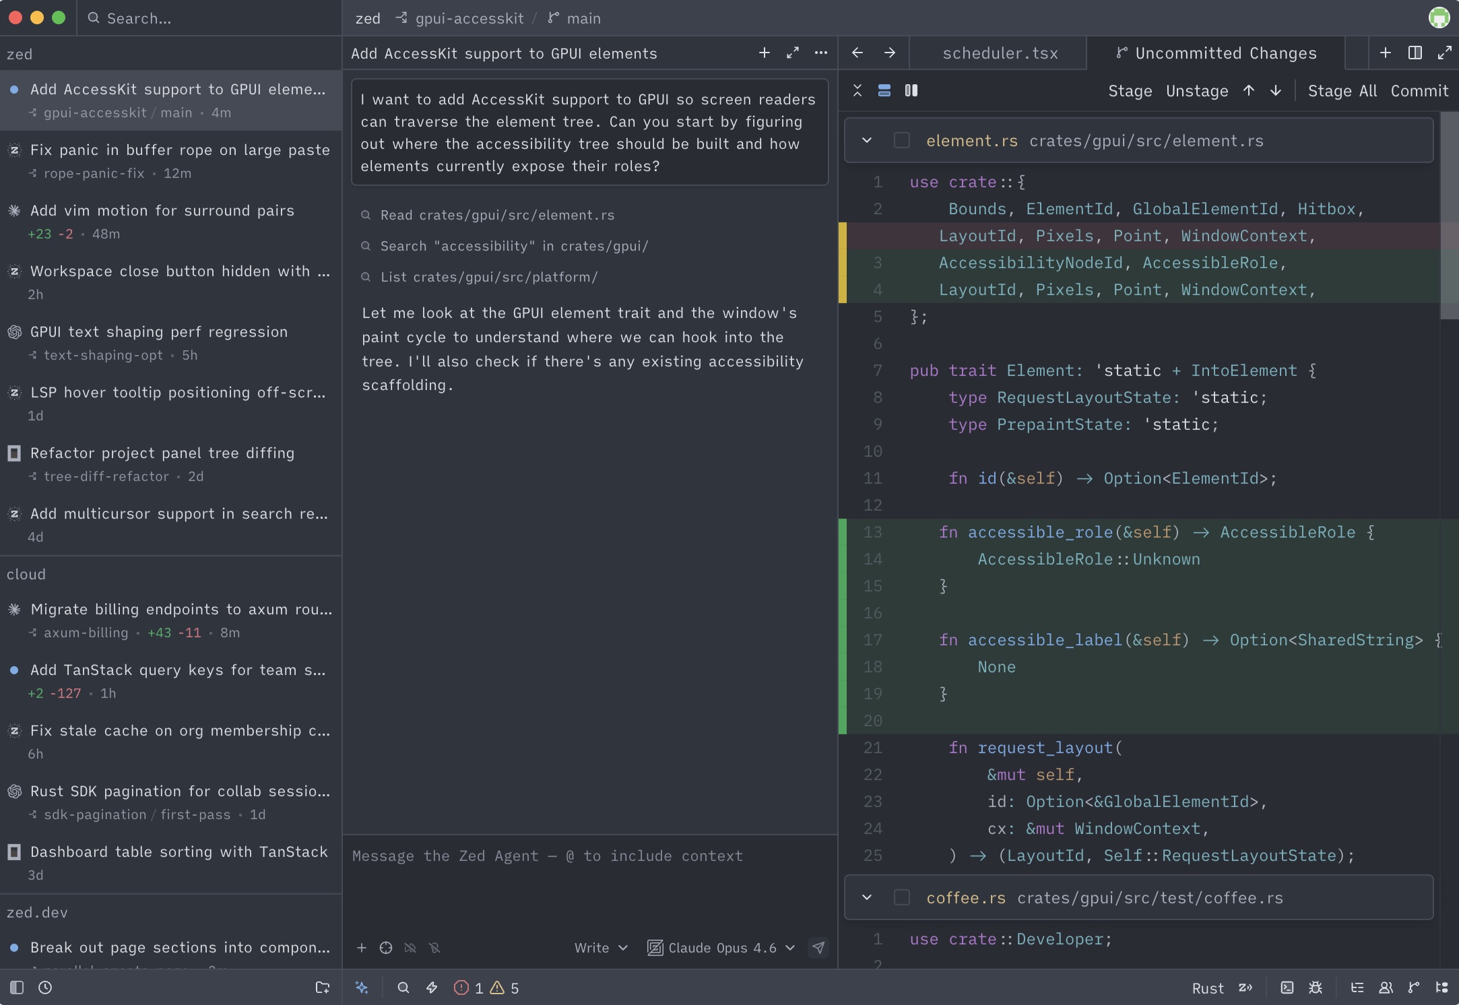Open project search with the magnifier in the status bar

403,987
